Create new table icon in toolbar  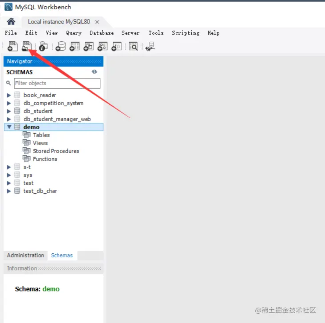[75, 46]
